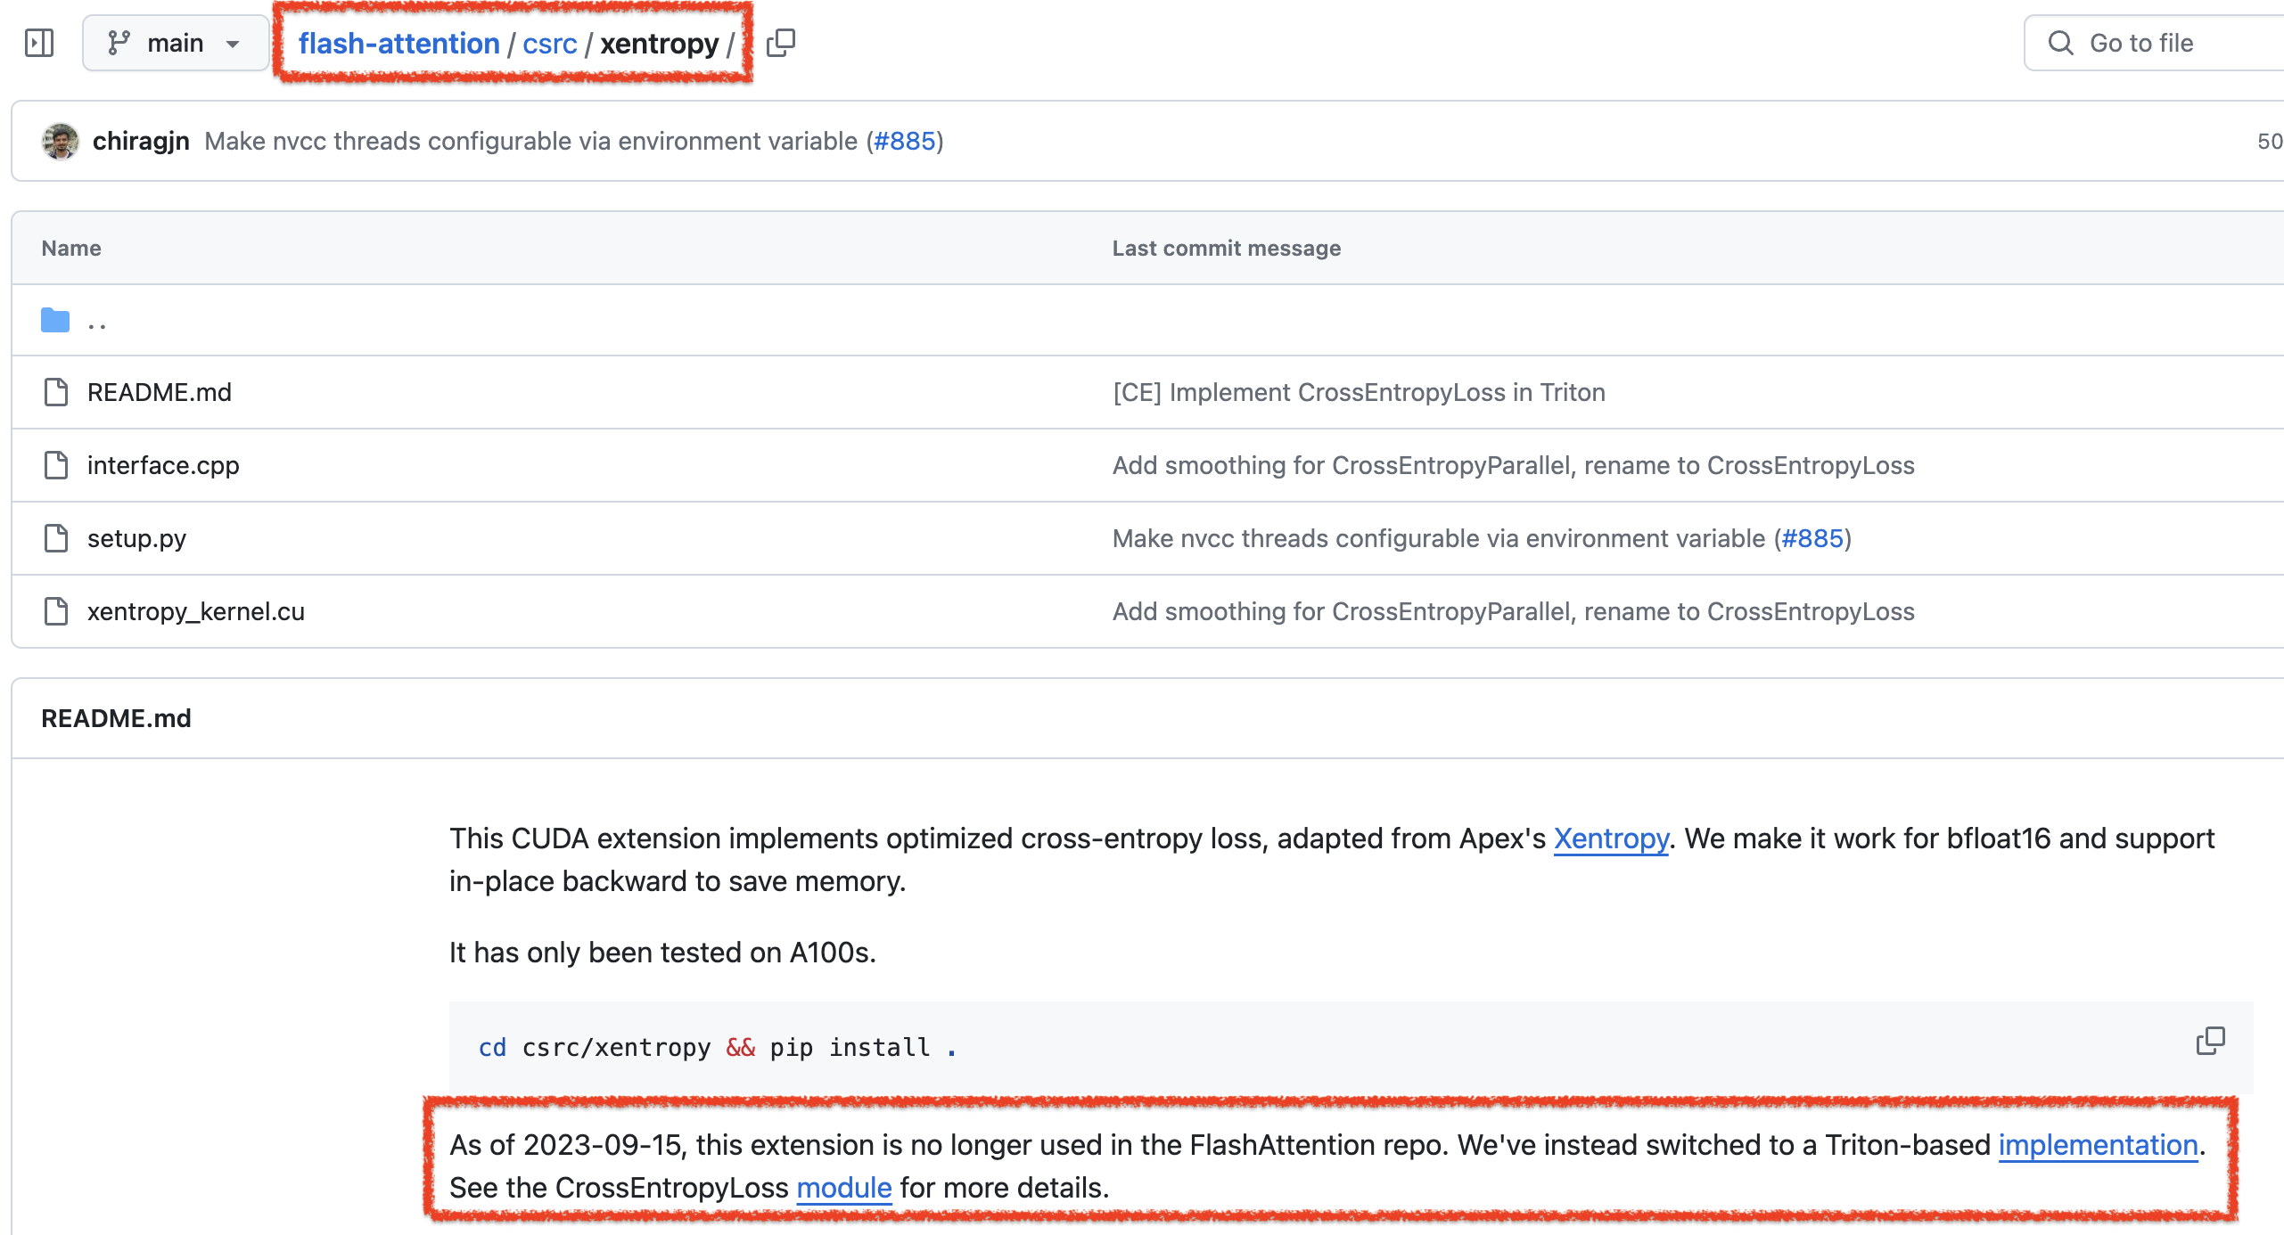Follow the CrossEntropyLoss module link

843,1188
